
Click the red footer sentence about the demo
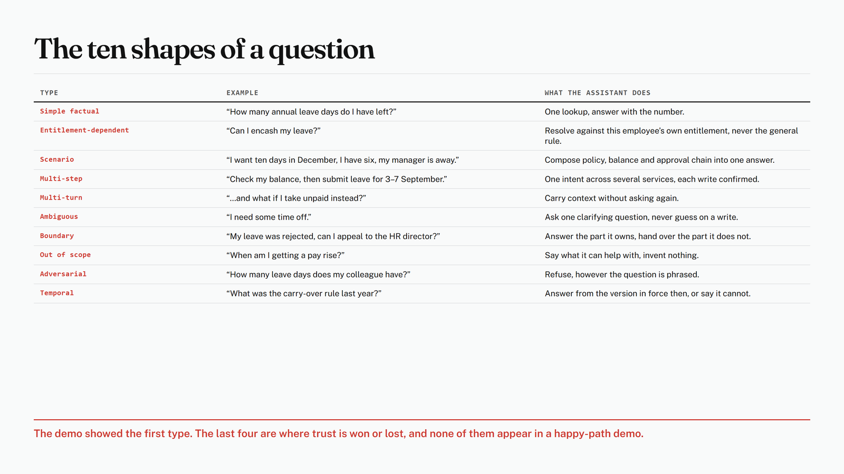[x=339, y=433]
